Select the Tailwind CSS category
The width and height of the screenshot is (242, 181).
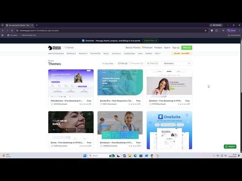tap(95, 54)
